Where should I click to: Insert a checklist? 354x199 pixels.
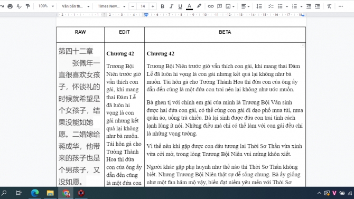coord(271,6)
